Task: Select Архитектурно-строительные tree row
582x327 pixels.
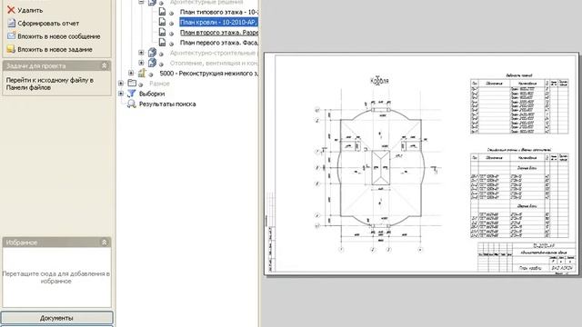Action: [214, 53]
